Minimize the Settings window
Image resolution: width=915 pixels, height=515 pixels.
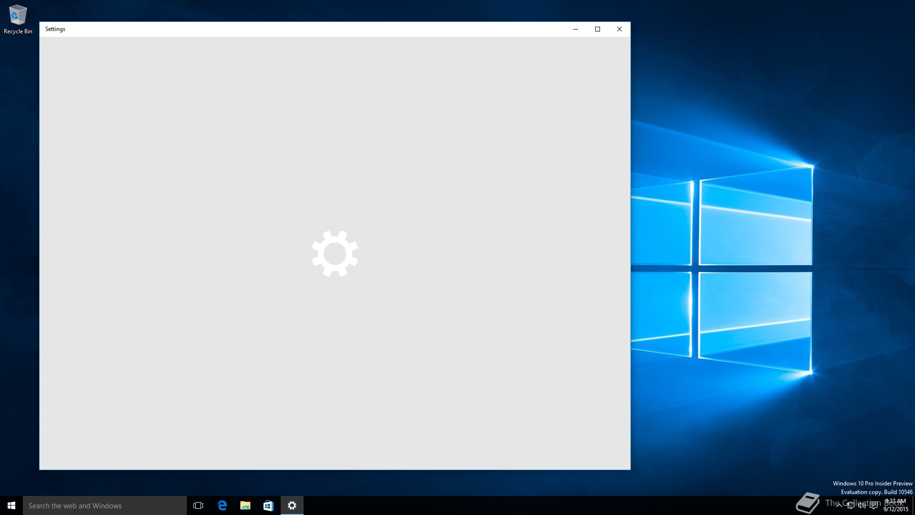click(x=576, y=29)
